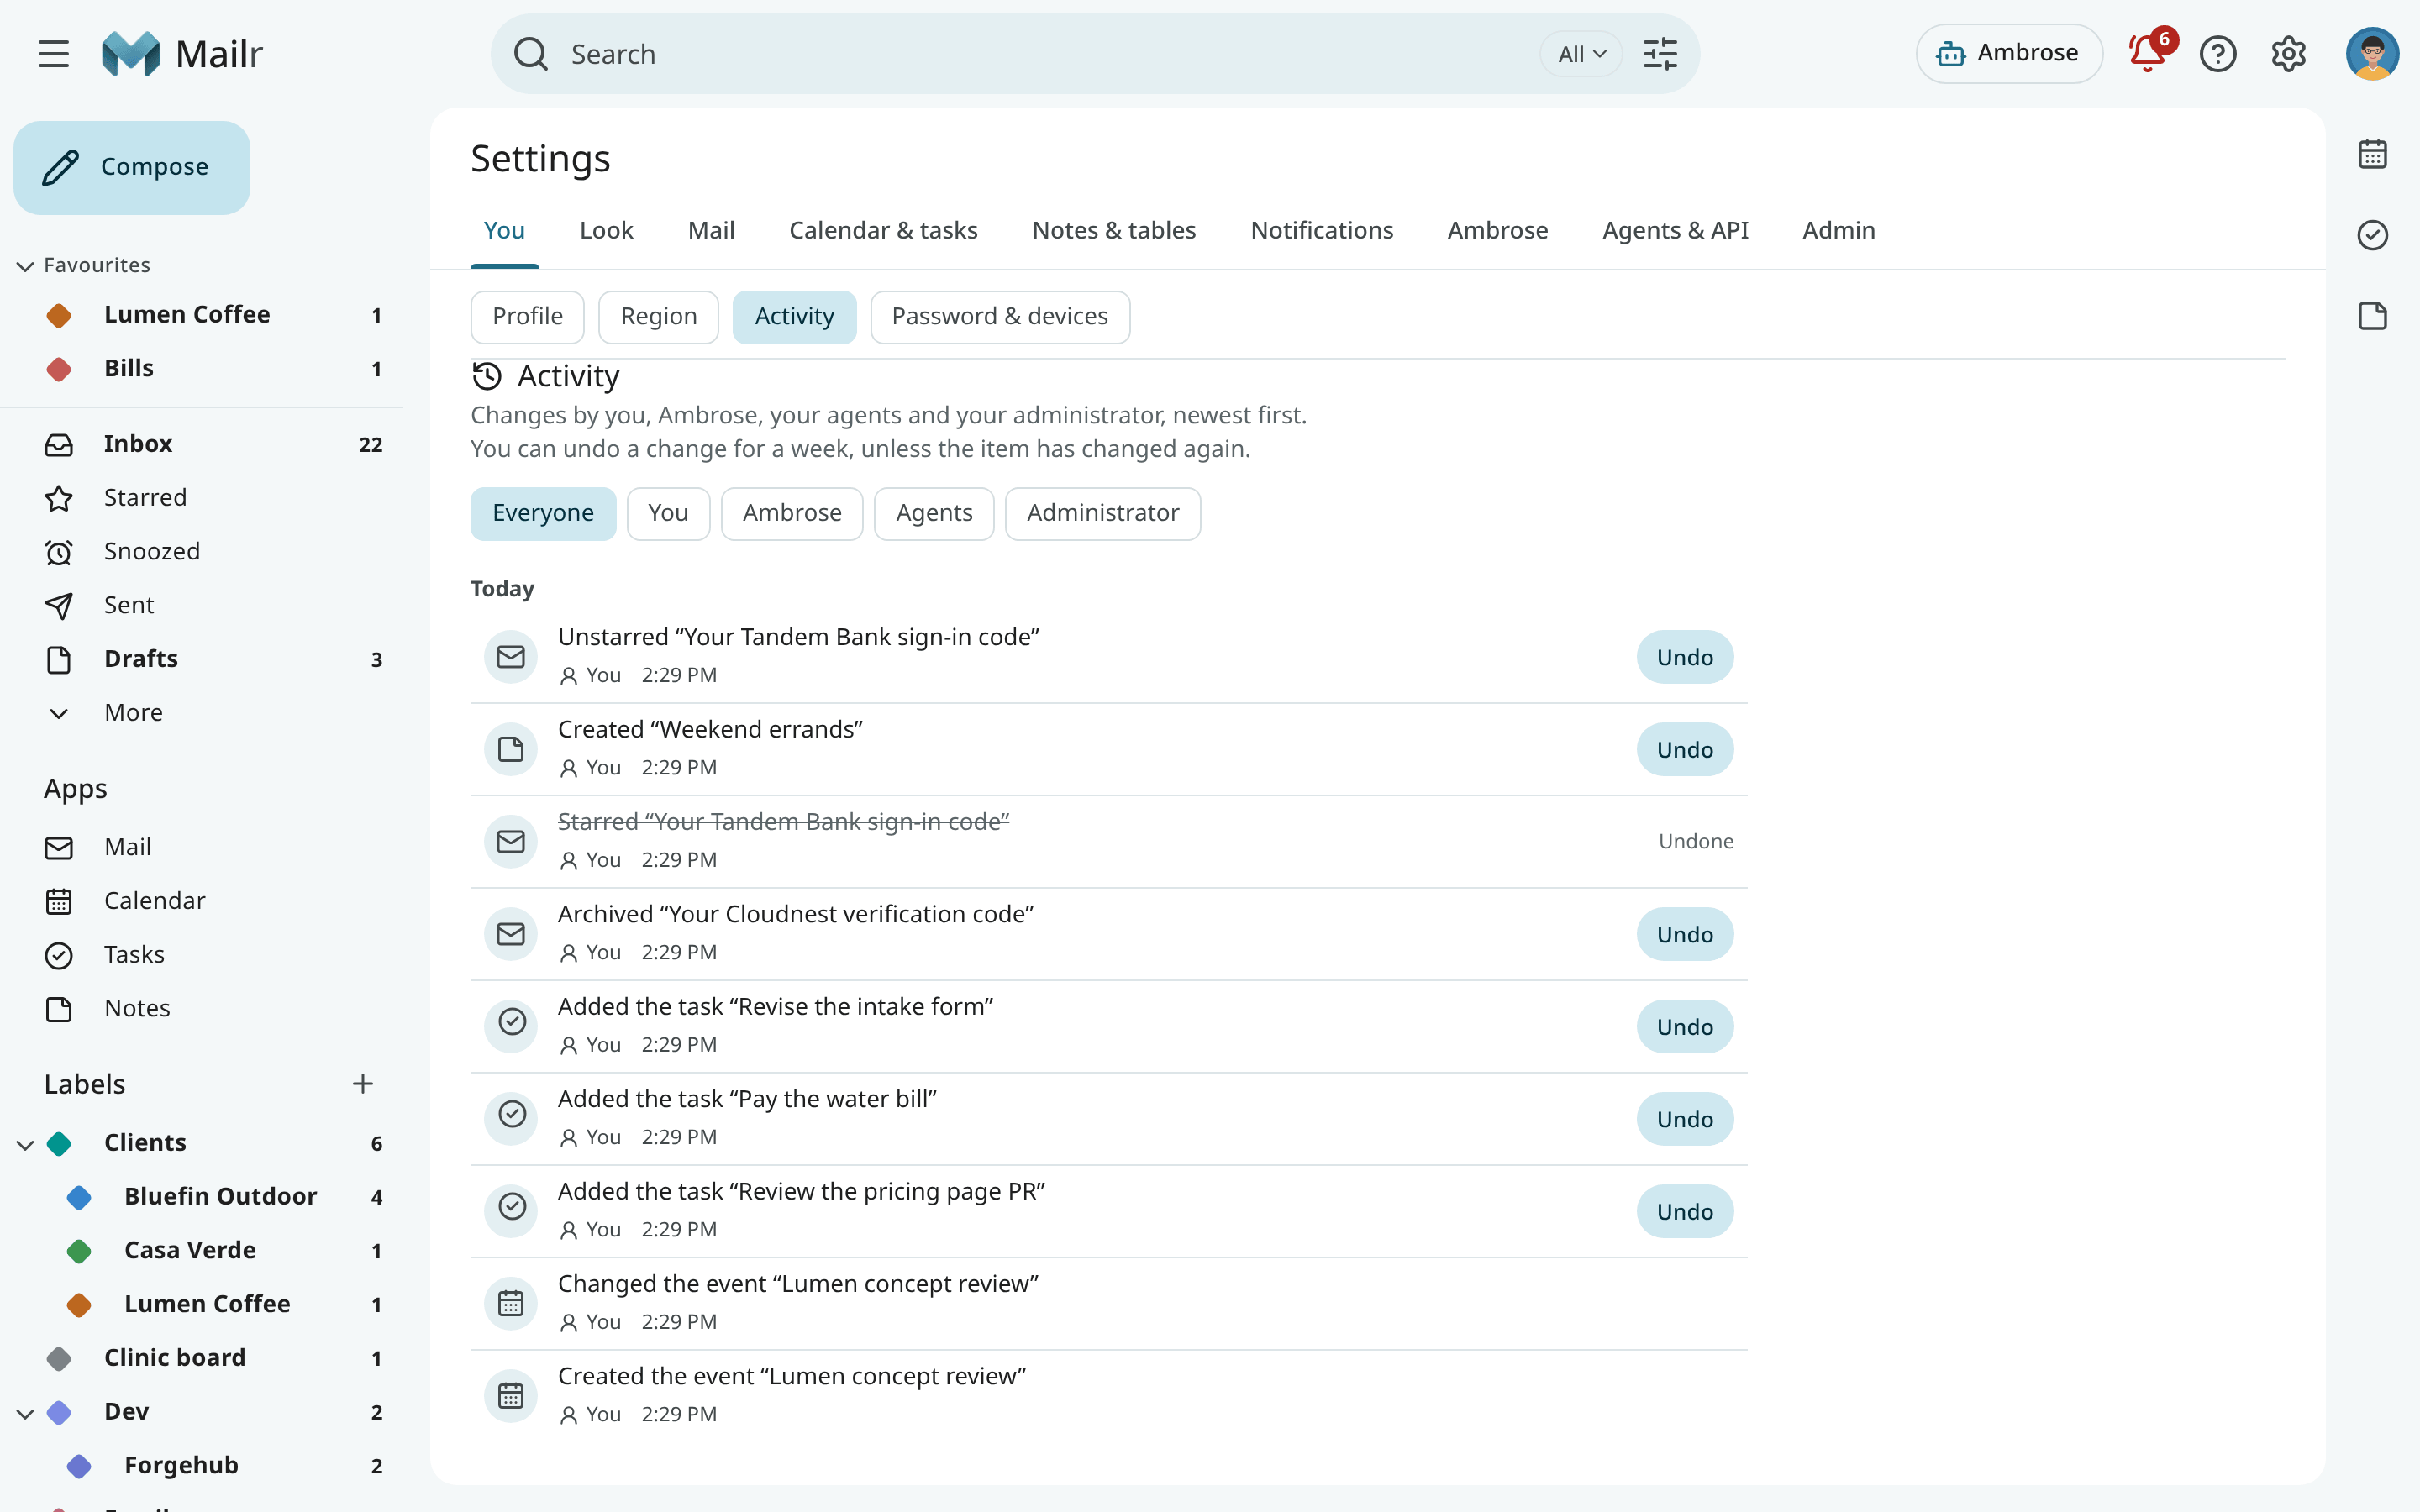The image size is (2420, 1512).
Task: Open the Ambrose assistant button
Action: pos(2008,54)
